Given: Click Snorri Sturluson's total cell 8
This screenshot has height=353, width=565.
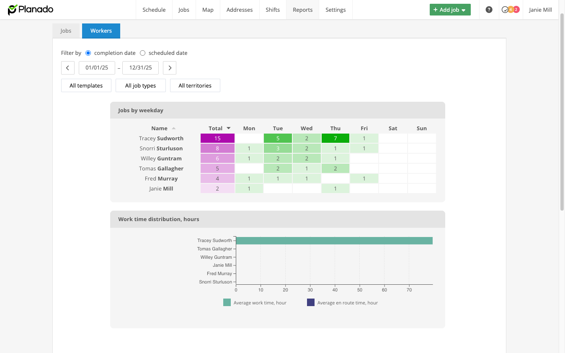Looking at the screenshot, I should pos(217,149).
